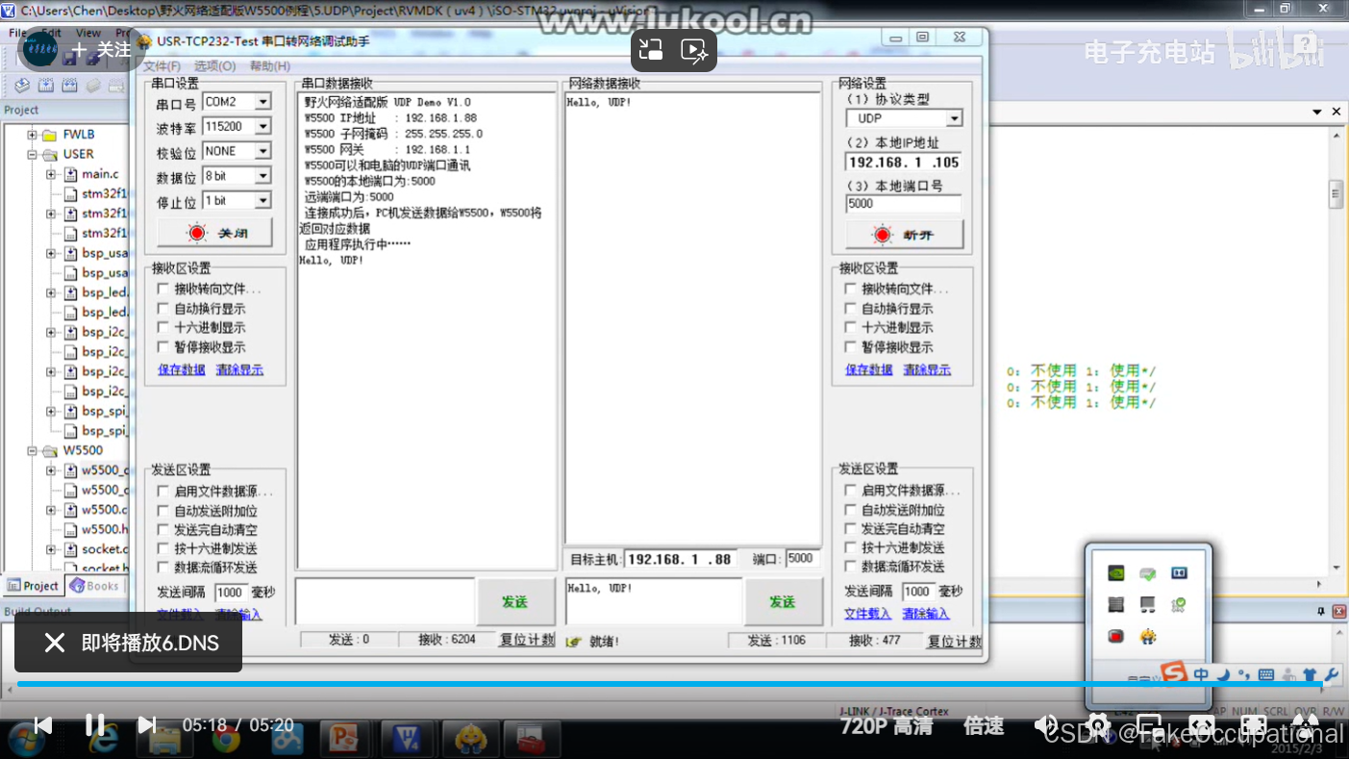This screenshot has width=1349, height=759.
Task: Expand the FWLB folder in Project tree
Action: tap(32, 135)
